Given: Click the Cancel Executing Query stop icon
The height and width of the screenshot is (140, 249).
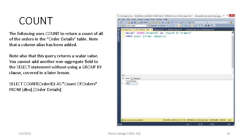Looking at the screenshot, I should click(167, 25).
